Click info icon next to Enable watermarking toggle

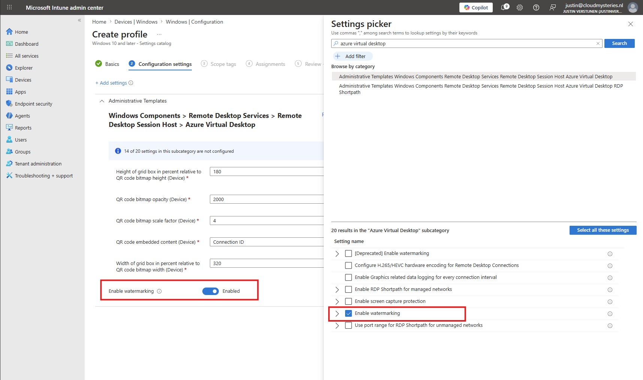tap(159, 291)
